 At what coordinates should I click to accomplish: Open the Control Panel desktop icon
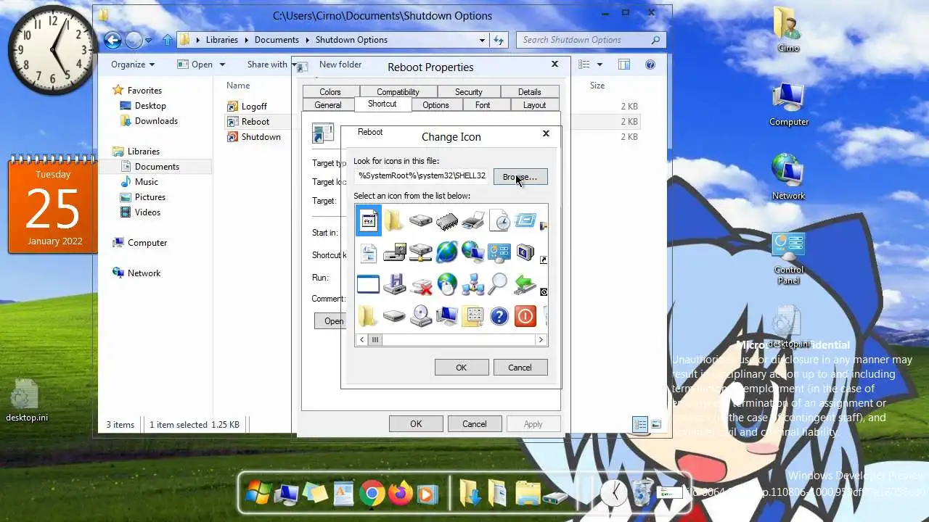(788, 259)
